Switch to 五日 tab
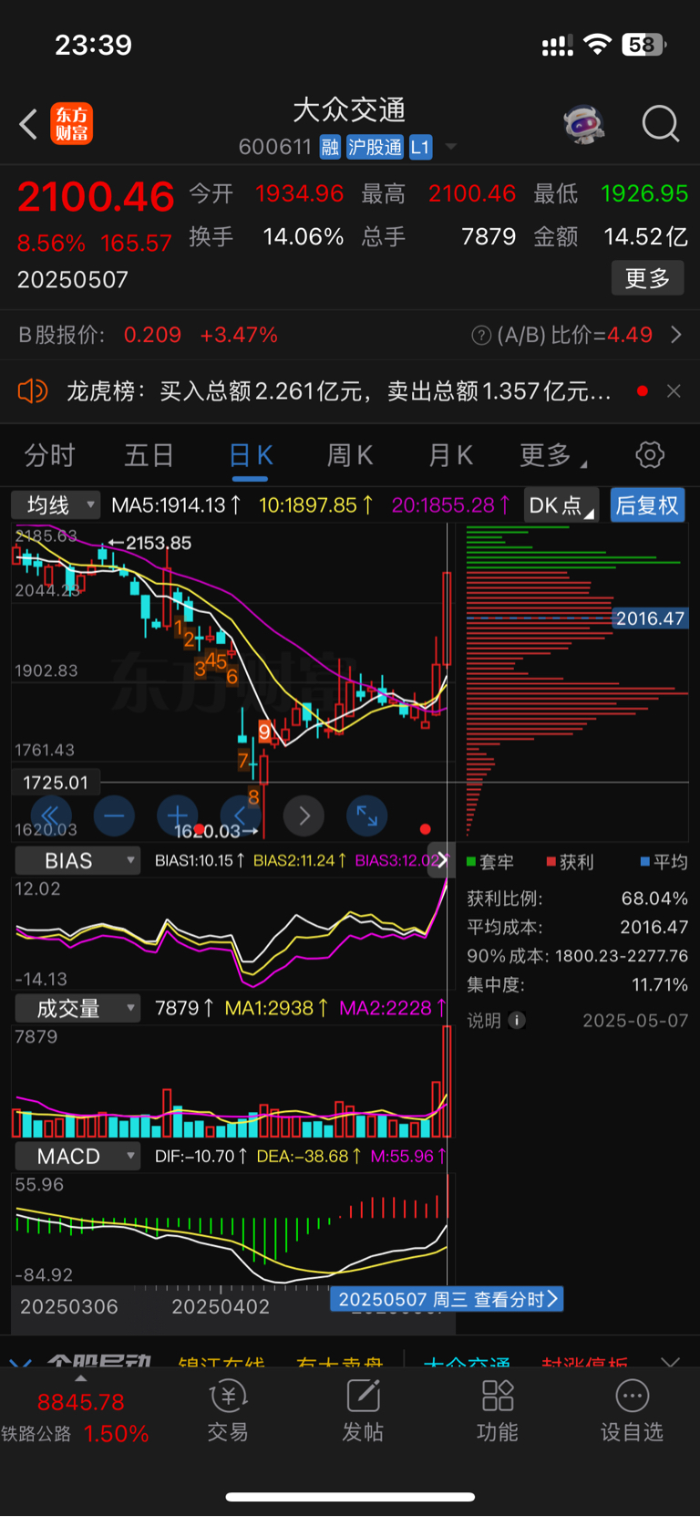 pos(149,455)
